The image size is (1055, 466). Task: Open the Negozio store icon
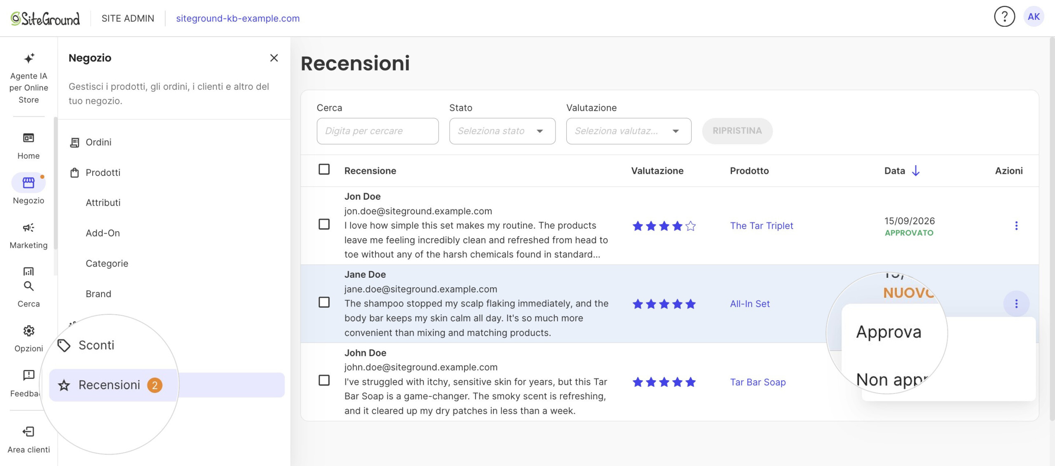click(28, 183)
